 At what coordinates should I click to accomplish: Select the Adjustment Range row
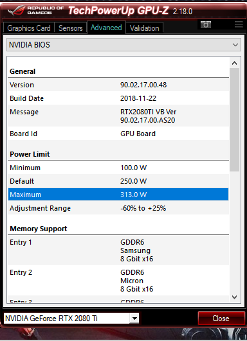click(x=118, y=208)
